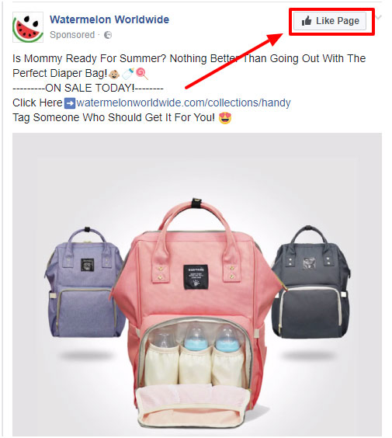The height and width of the screenshot is (438, 392).
Task: Click the baby face emoji
Action: tap(114, 74)
